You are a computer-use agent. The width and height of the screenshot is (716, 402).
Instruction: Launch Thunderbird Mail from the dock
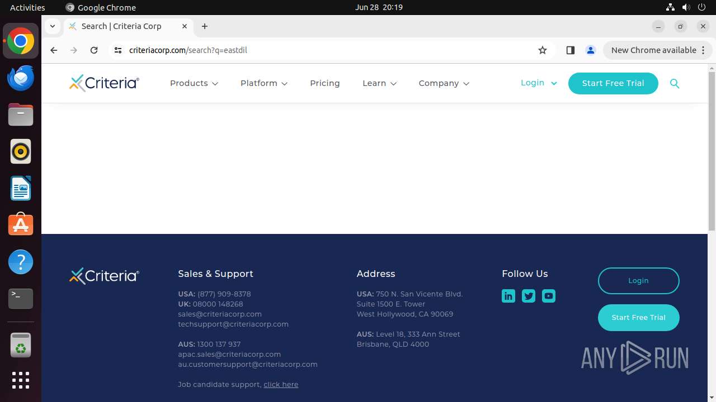(x=21, y=78)
